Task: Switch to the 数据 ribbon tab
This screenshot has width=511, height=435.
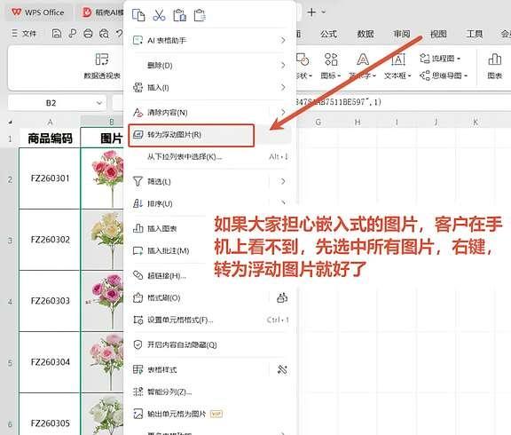Action: [366, 34]
